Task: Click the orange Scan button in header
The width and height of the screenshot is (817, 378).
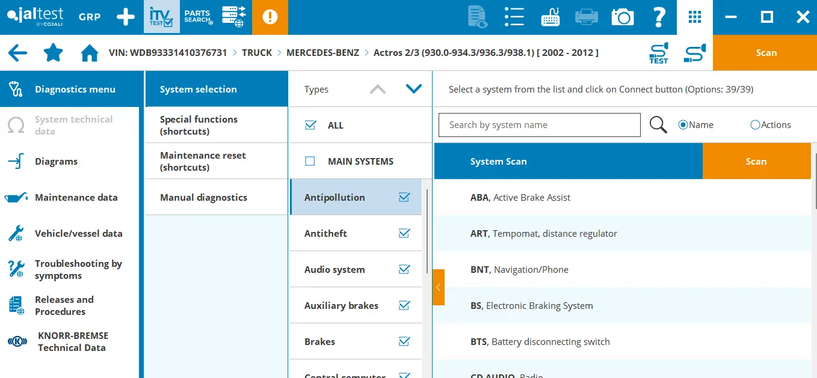Action: 765,53
